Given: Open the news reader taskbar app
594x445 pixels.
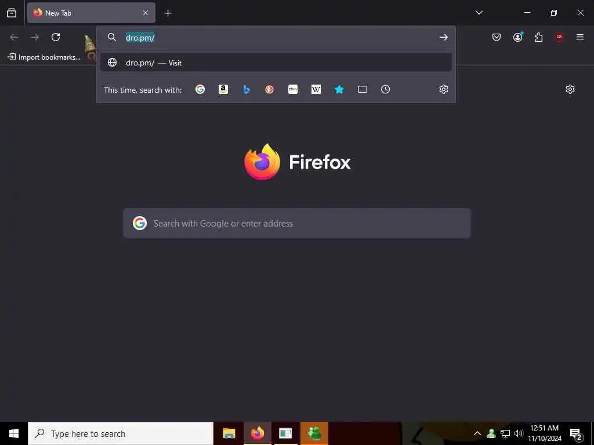Looking at the screenshot, I should point(285,433).
